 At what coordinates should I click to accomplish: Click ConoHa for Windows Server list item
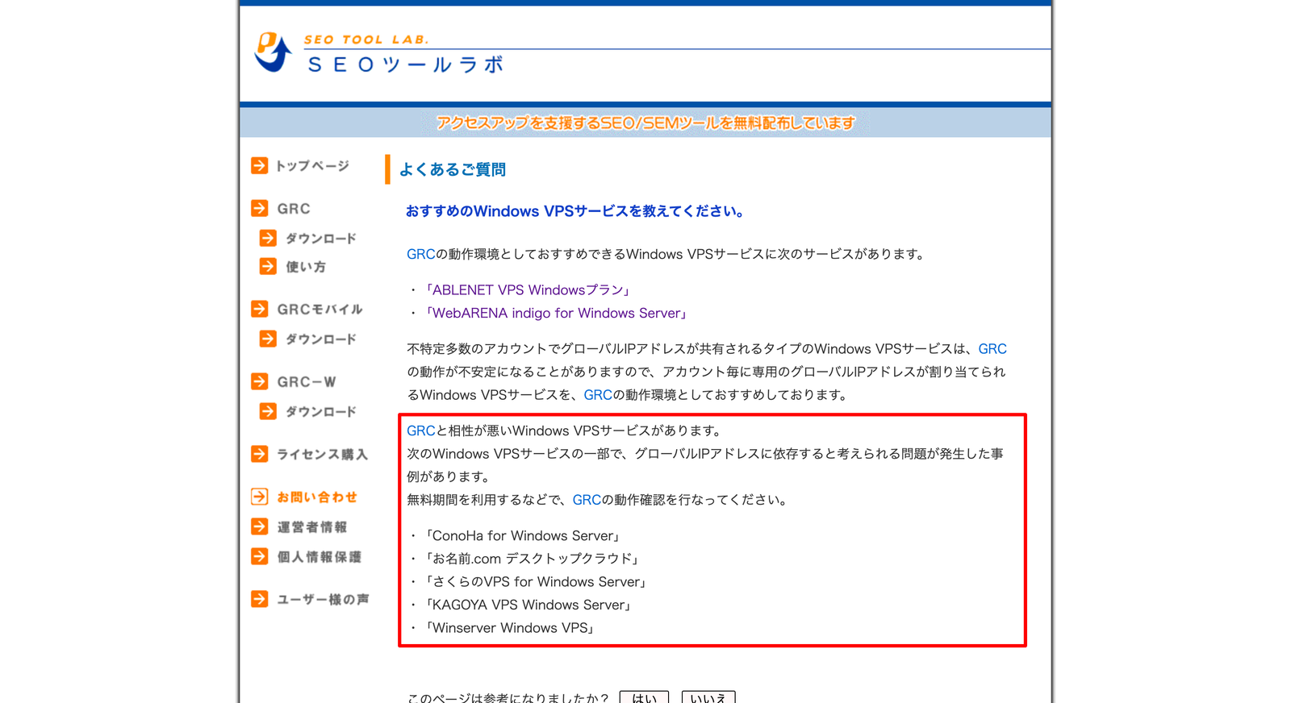523,536
